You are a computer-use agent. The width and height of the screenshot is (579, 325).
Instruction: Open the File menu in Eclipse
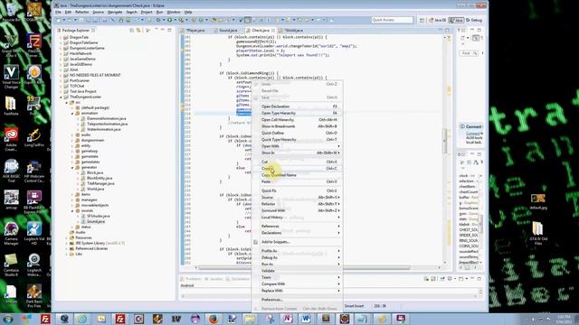coord(58,12)
